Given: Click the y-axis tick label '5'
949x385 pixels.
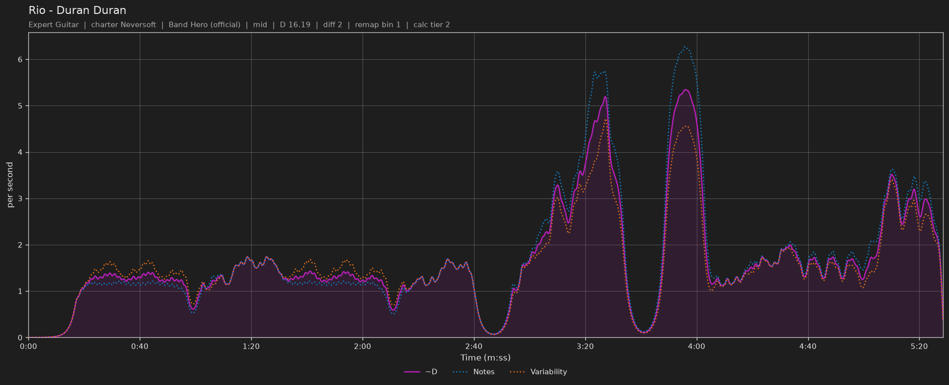Looking at the screenshot, I should coord(20,106).
